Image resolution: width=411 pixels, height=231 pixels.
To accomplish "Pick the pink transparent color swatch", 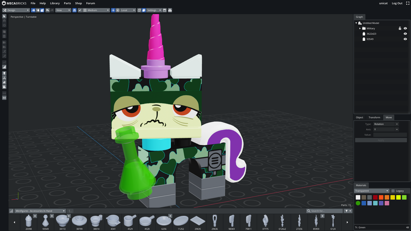I will 387,203.
